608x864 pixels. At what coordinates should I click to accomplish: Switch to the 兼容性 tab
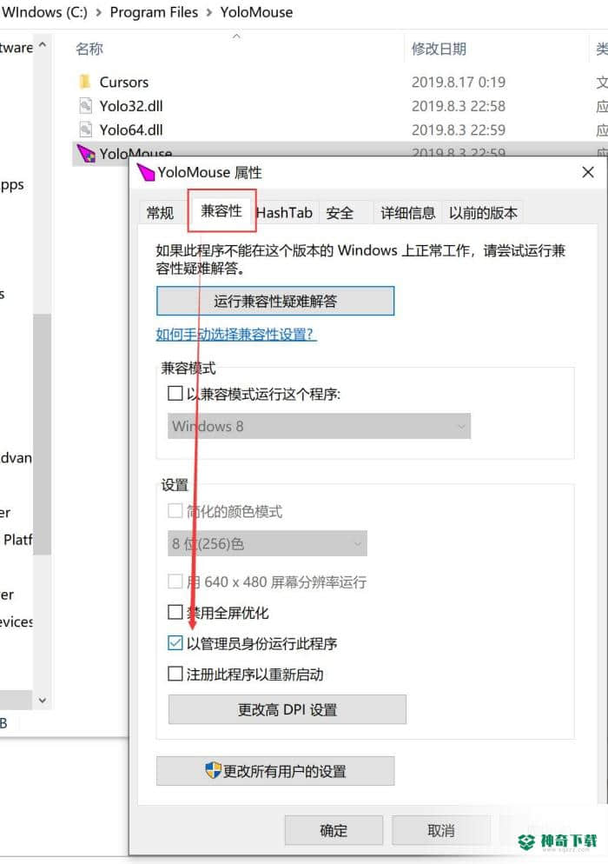tap(221, 211)
